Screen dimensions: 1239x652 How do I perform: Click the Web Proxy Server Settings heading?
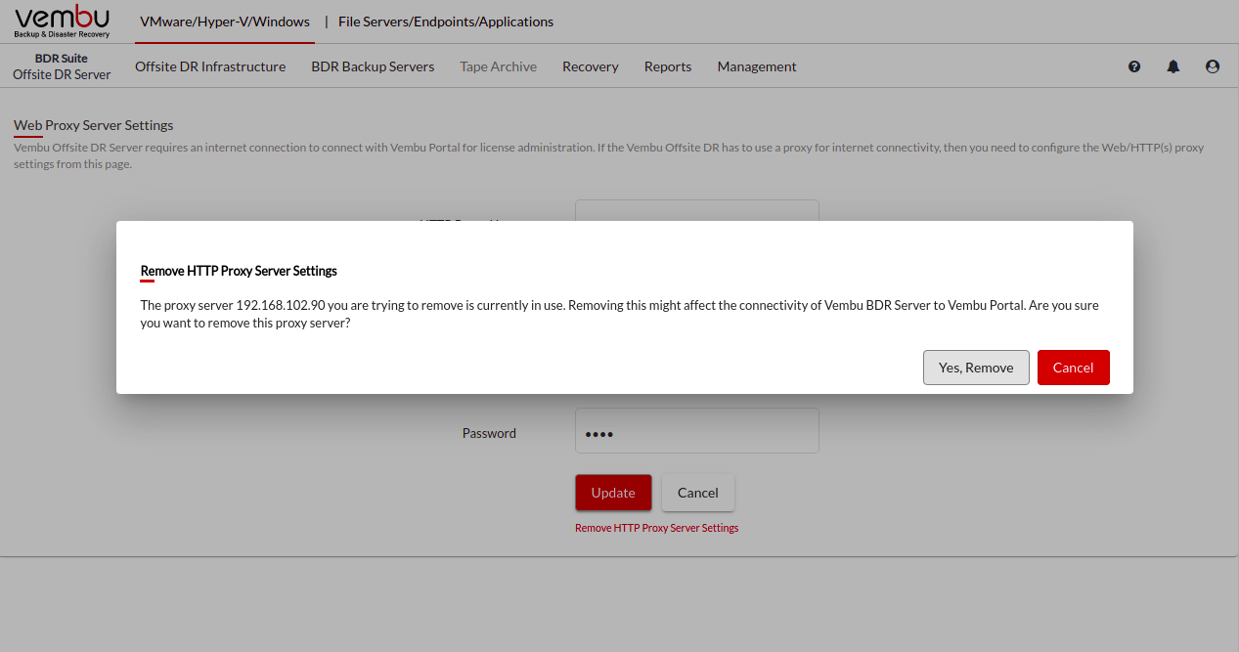click(x=94, y=125)
